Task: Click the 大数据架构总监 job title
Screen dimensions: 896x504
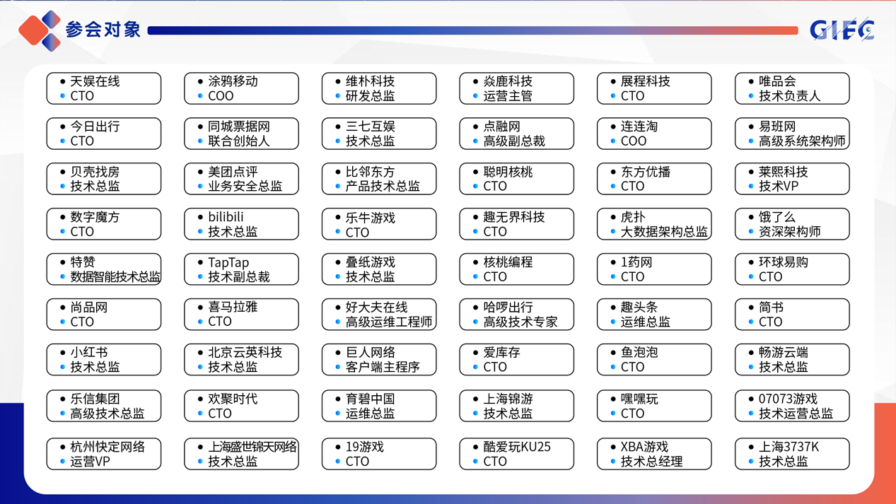Action: pos(664,232)
